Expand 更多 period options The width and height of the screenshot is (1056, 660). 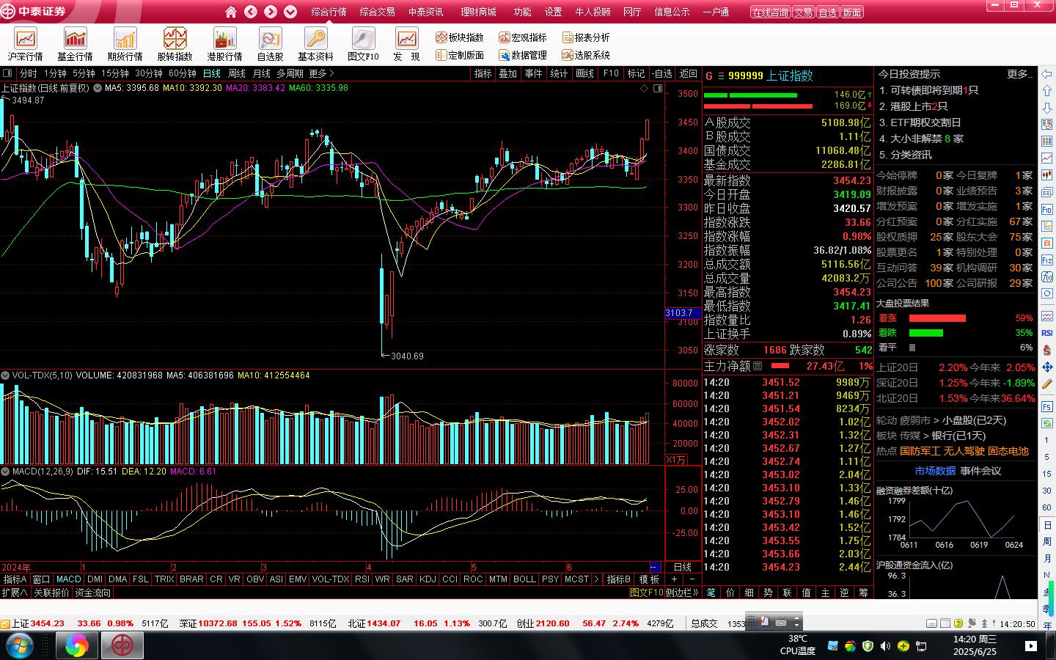(321, 73)
